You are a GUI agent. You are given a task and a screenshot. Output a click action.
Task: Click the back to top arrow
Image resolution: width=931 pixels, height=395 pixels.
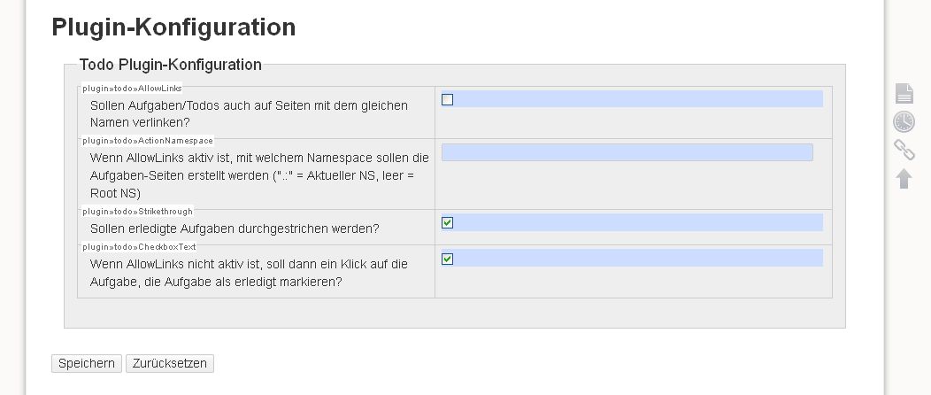coord(904,179)
